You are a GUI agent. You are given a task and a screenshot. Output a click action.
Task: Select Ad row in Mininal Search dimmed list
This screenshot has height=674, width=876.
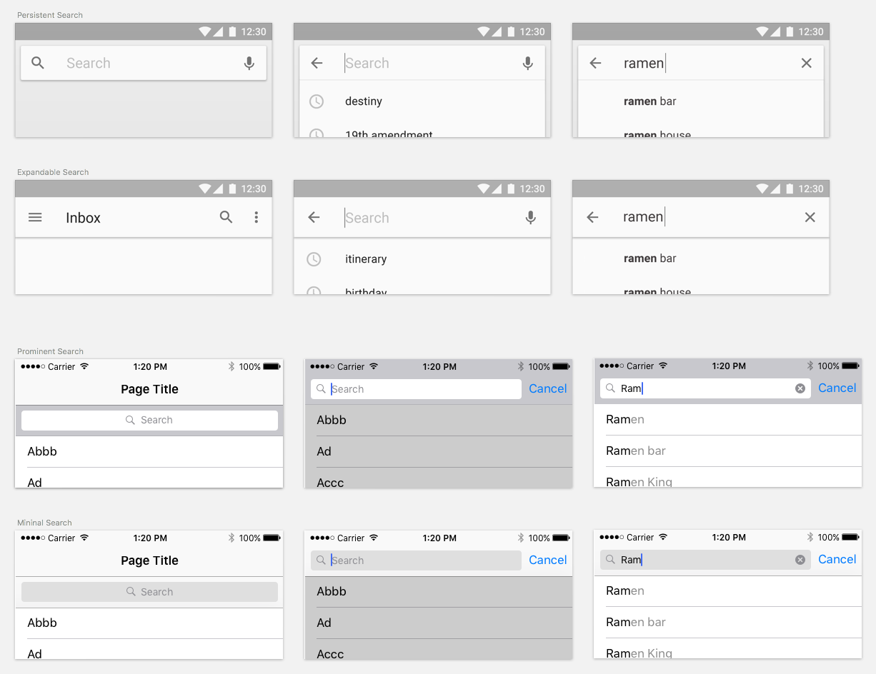(x=439, y=623)
